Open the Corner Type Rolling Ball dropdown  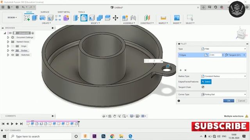tap(224, 94)
